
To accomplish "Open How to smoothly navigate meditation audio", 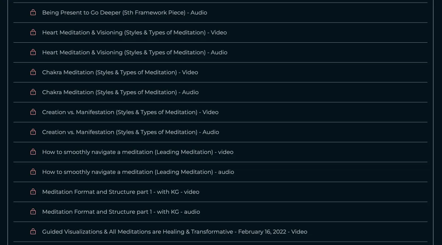I will point(138,172).
